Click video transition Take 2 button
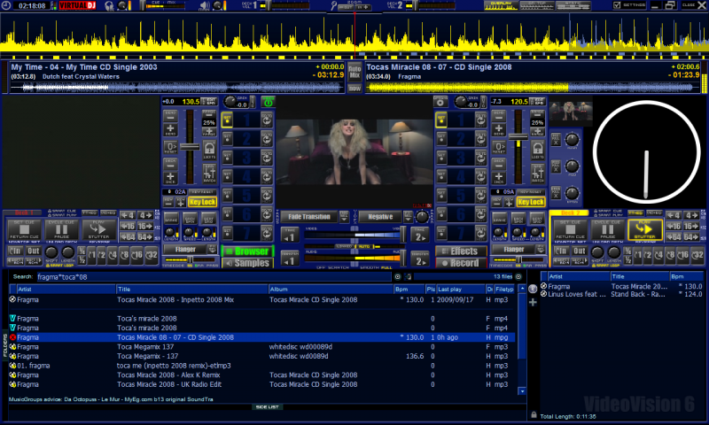Viewport: 709px width, 425px height. click(419, 236)
